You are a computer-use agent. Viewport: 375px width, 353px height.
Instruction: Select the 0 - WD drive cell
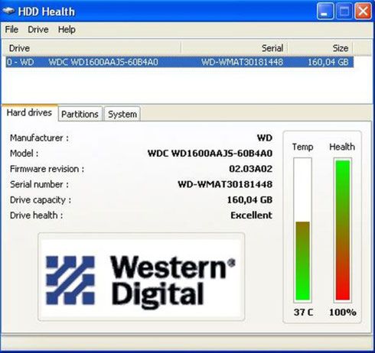click(x=21, y=62)
